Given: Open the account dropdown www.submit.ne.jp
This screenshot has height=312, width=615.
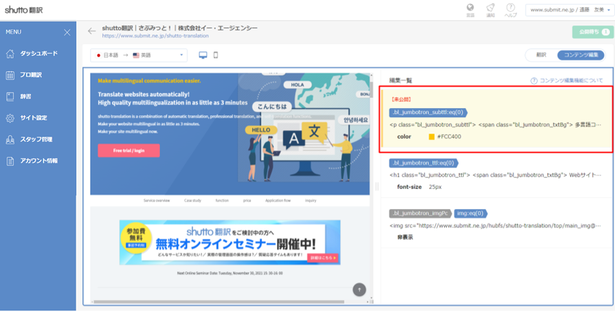Looking at the screenshot, I should 568,10.
